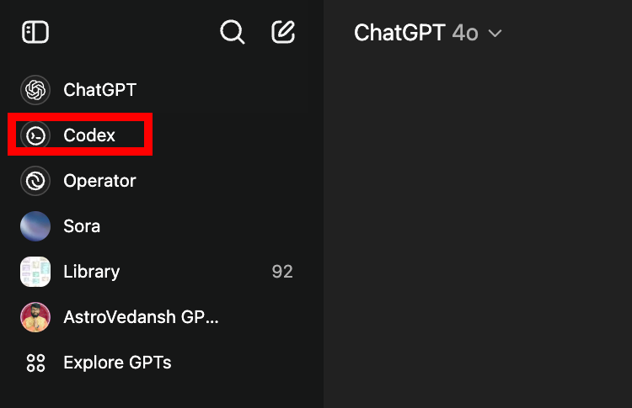Image resolution: width=632 pixels, height=408 pixels.
Task: Click the Explore GPTs grid icon
Action: click(x=35, y=363)
